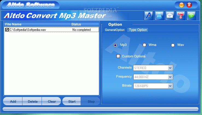Switch to the GeneralOption tab
Image resolution: width=202 pixels, height=115 pixels.
coord(115,30)
